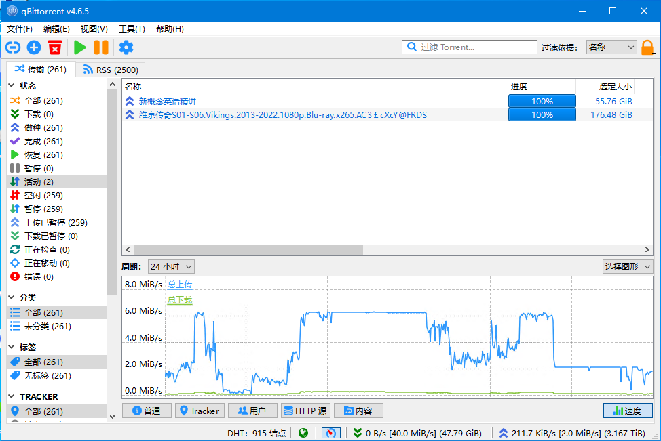The width and height of the screenshot is (661, 441).
Task: Click the green resume play icon
Action: 79,47
